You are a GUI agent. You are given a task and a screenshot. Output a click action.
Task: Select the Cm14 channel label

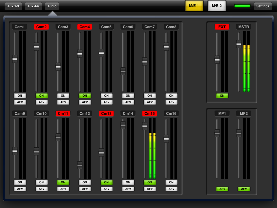[128, 113]
